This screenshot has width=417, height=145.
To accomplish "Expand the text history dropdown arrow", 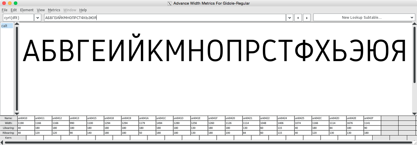I will [290, 18].
